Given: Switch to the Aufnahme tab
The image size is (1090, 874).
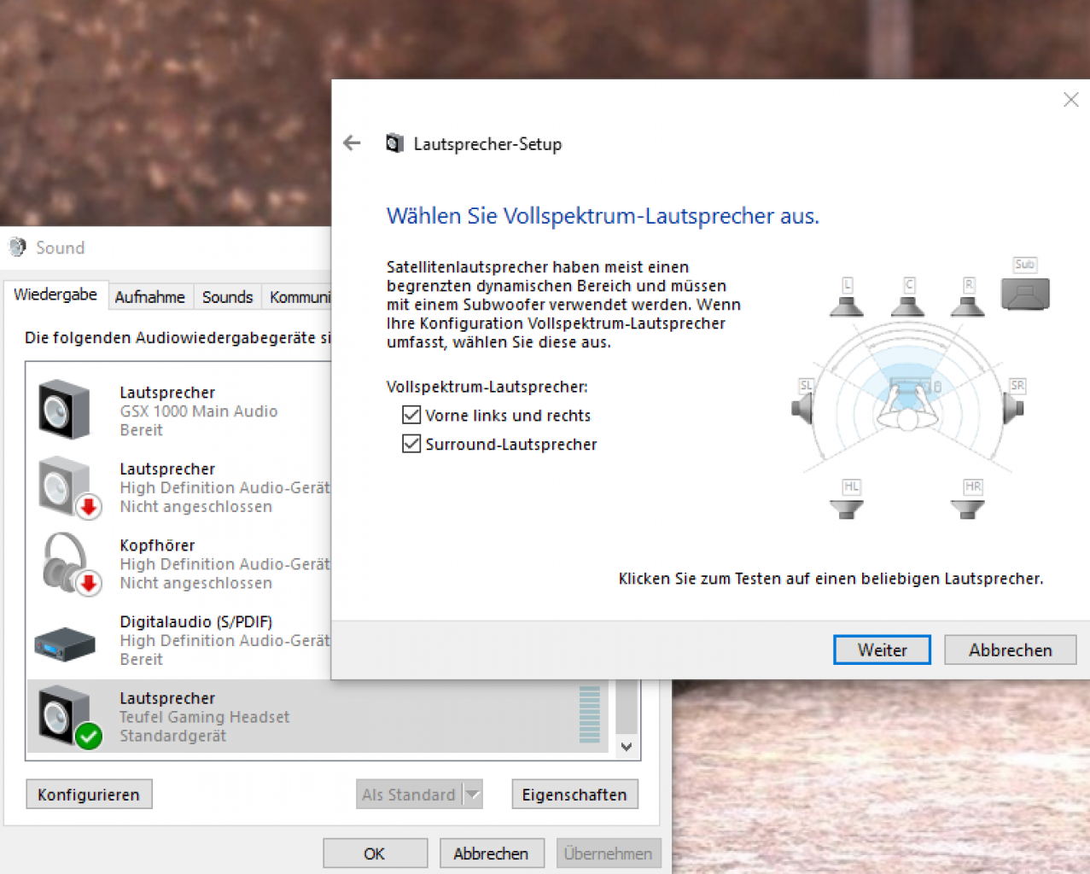Looking at the screenshot, I should [x=150, y=297].
